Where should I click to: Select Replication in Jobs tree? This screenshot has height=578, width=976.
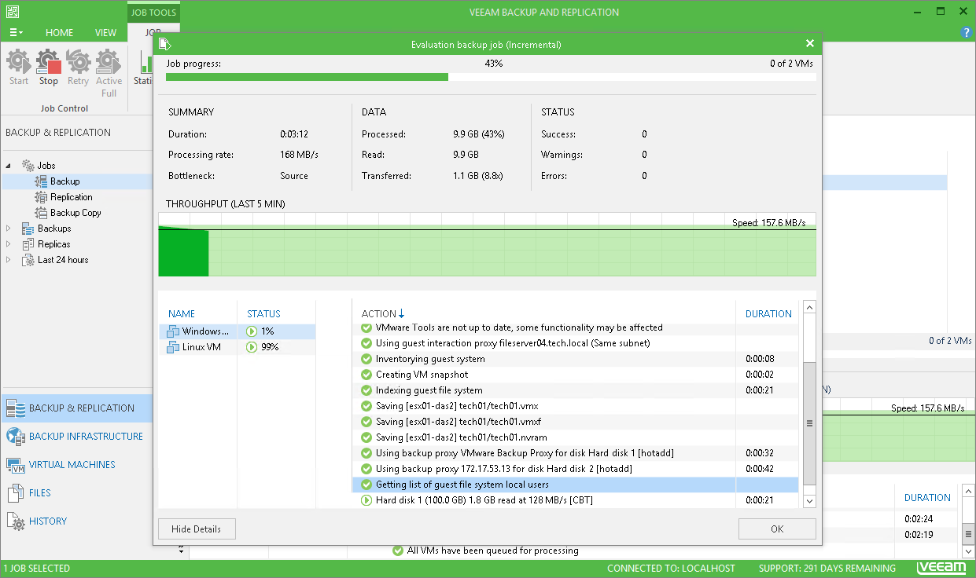click(71, 197)
